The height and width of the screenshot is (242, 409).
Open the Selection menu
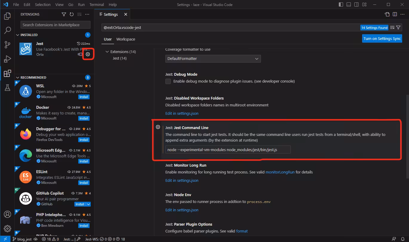click(x=43, y=4)
